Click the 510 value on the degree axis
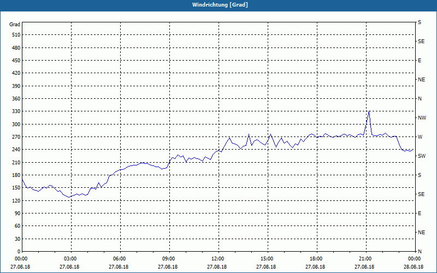437x273 pixels. tap(16, 35)
